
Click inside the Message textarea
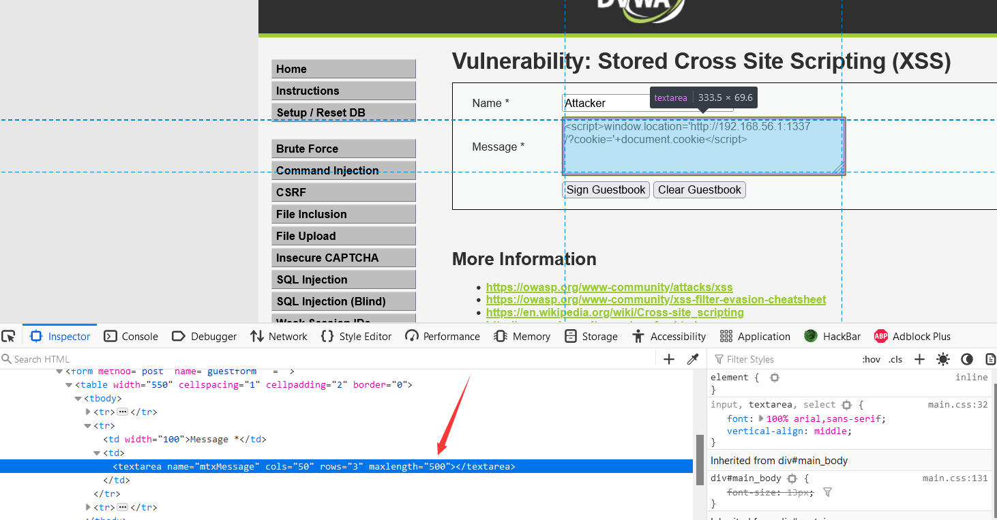click(704, 147)
